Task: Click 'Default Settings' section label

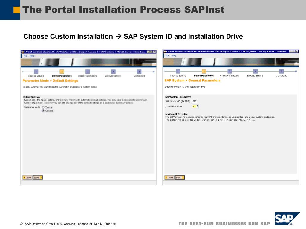Action: pyautogui.click(x=31, y=97)
